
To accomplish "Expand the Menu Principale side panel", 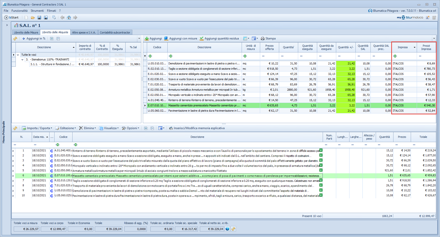I will tap(7, 25).
